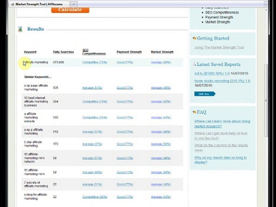The image size is (276, 207).
Task: Open the home studio recording saved report
Action: [x=222, y=81]
